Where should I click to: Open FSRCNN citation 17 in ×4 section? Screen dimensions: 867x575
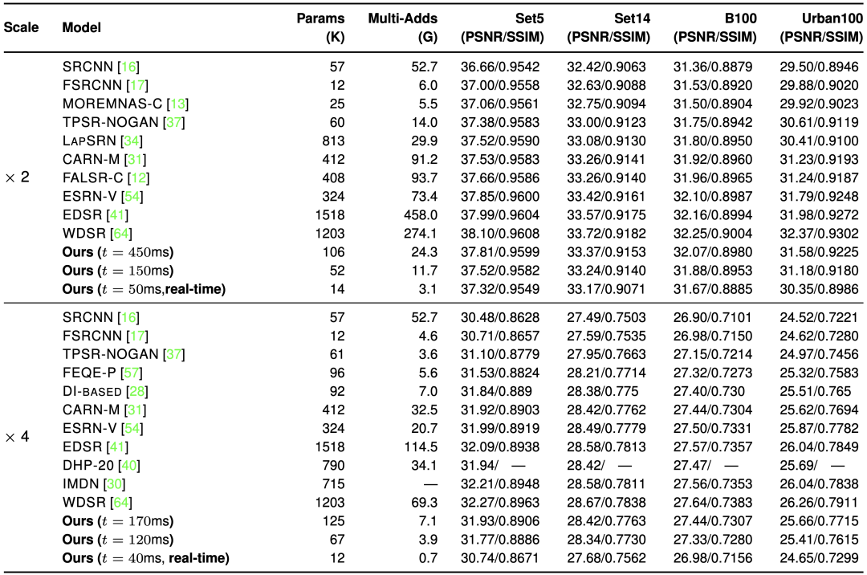click(x=136, y=335)
